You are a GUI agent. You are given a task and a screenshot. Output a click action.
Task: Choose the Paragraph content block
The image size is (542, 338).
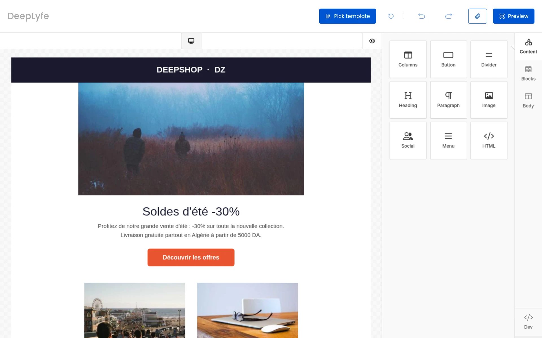coord(448,100)
